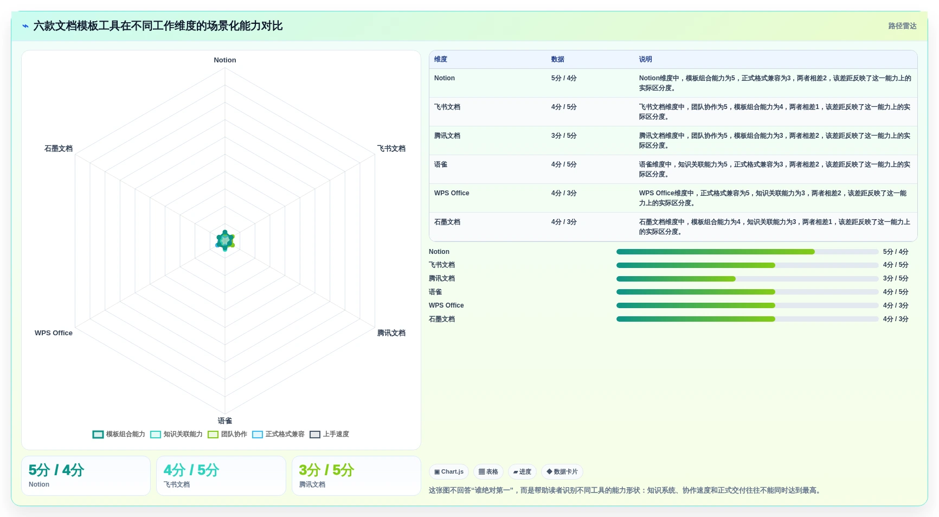The image size is (939, 517).
Task: Click the 腾讯文档 axis label on radar chart
Action: click(391, 333)
